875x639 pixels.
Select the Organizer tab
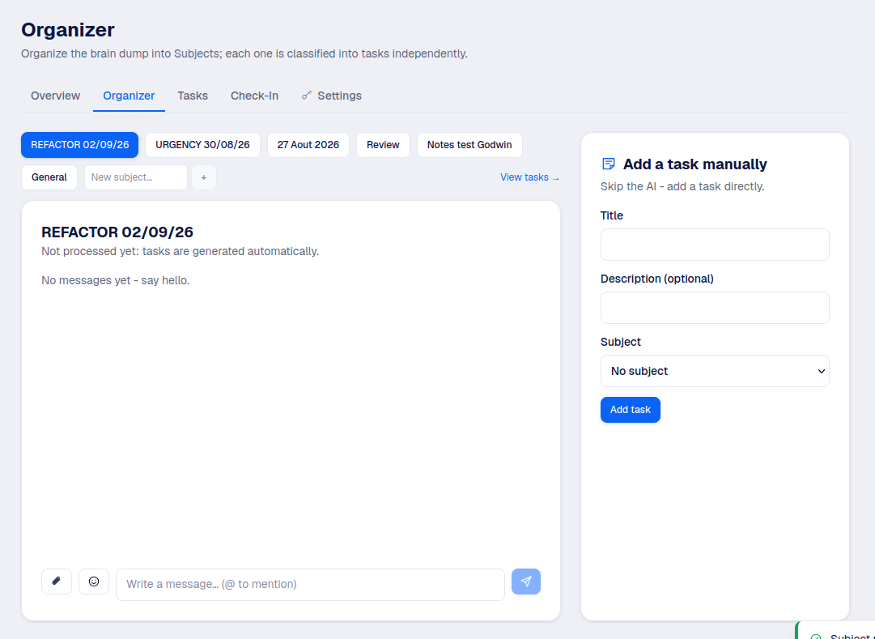[129, 96]
